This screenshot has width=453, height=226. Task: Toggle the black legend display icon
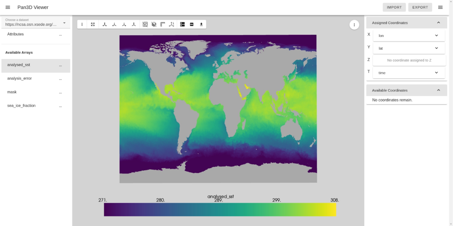tap(182, 24)
